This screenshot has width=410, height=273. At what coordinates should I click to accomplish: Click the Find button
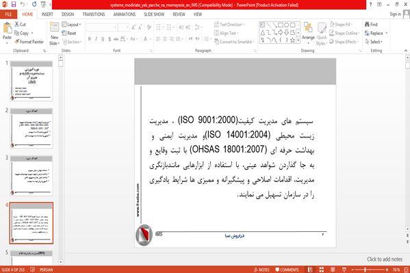click(371, 25)
